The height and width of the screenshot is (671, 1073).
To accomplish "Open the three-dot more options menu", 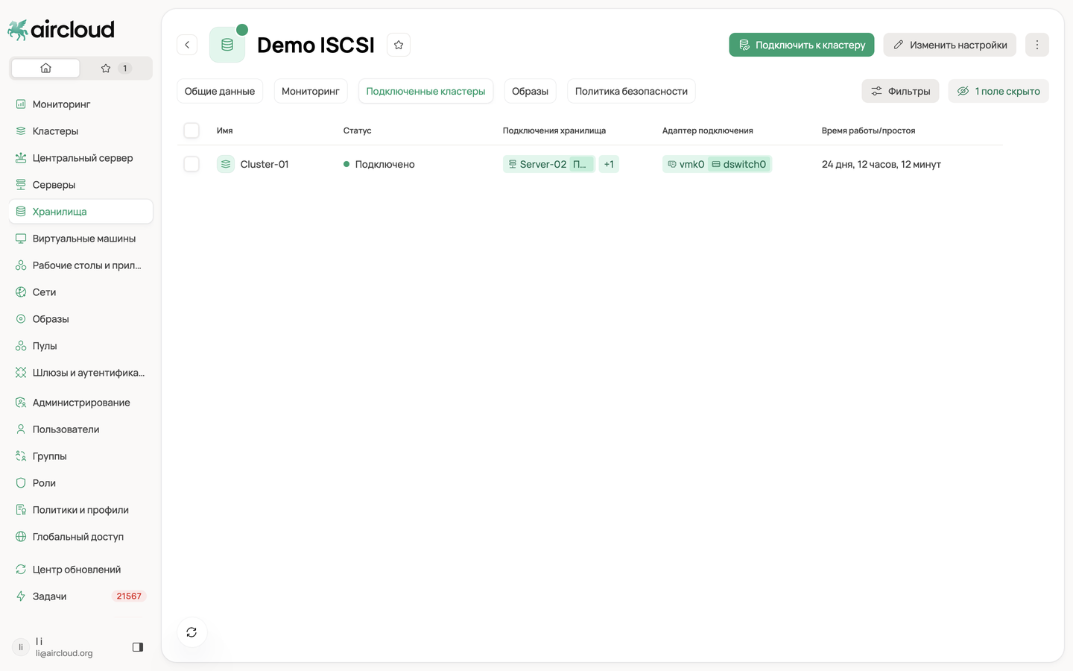I will click(x=1036, y=45).
